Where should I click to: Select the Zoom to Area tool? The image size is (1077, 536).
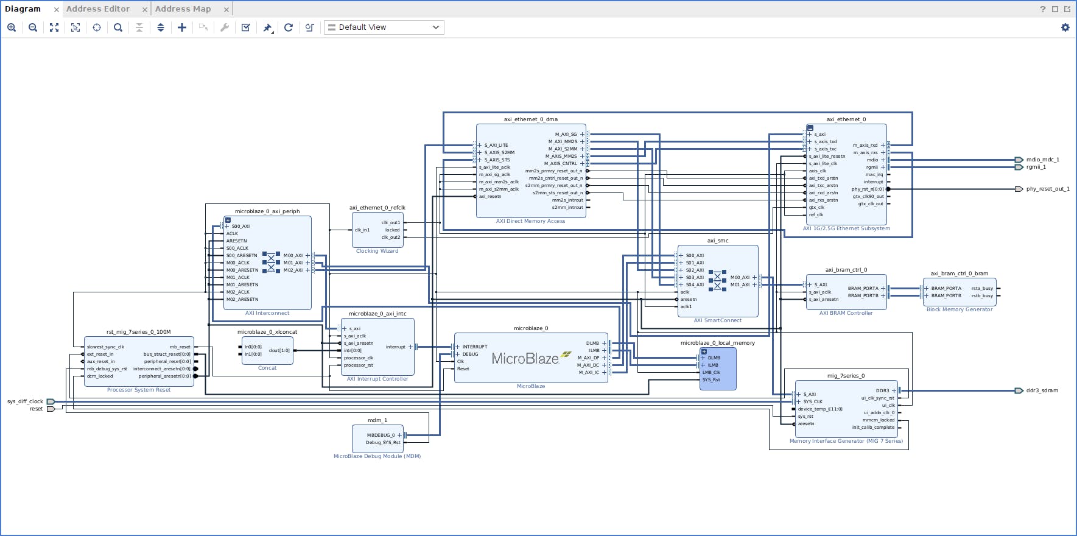75,27
